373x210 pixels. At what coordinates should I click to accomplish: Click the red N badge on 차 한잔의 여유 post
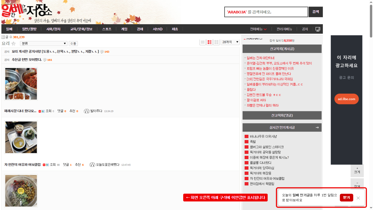[x=44, y=165]
